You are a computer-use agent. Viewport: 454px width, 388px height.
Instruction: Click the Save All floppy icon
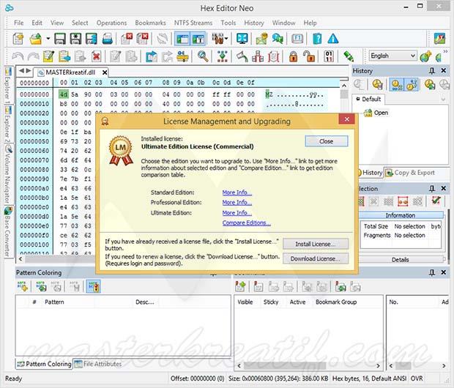click(92, 39)
